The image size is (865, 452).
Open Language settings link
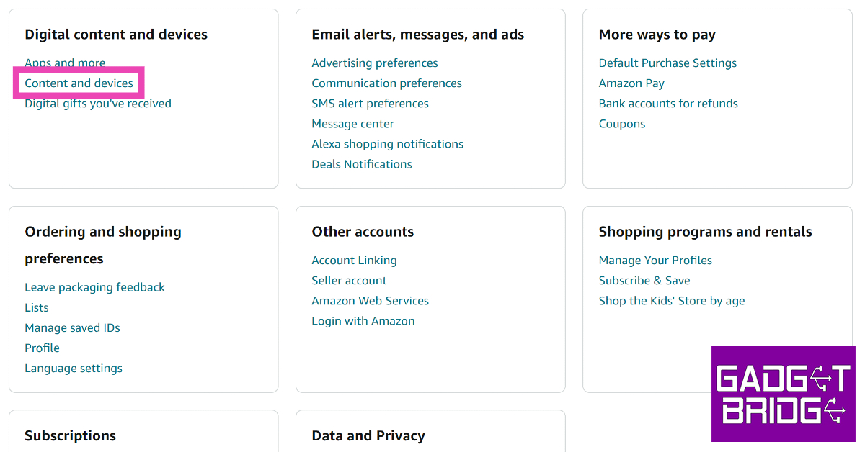click(x=74, y=368)
